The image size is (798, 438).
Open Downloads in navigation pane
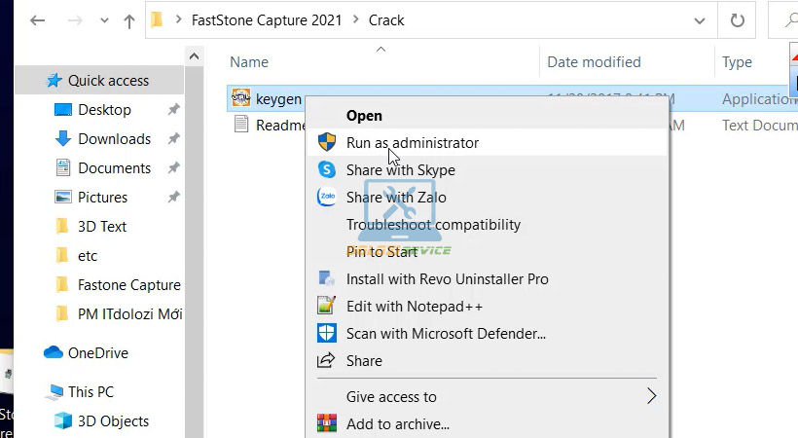115,139
